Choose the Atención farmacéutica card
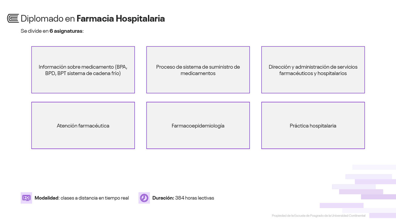396x223 pixels. tap(83, 126)
